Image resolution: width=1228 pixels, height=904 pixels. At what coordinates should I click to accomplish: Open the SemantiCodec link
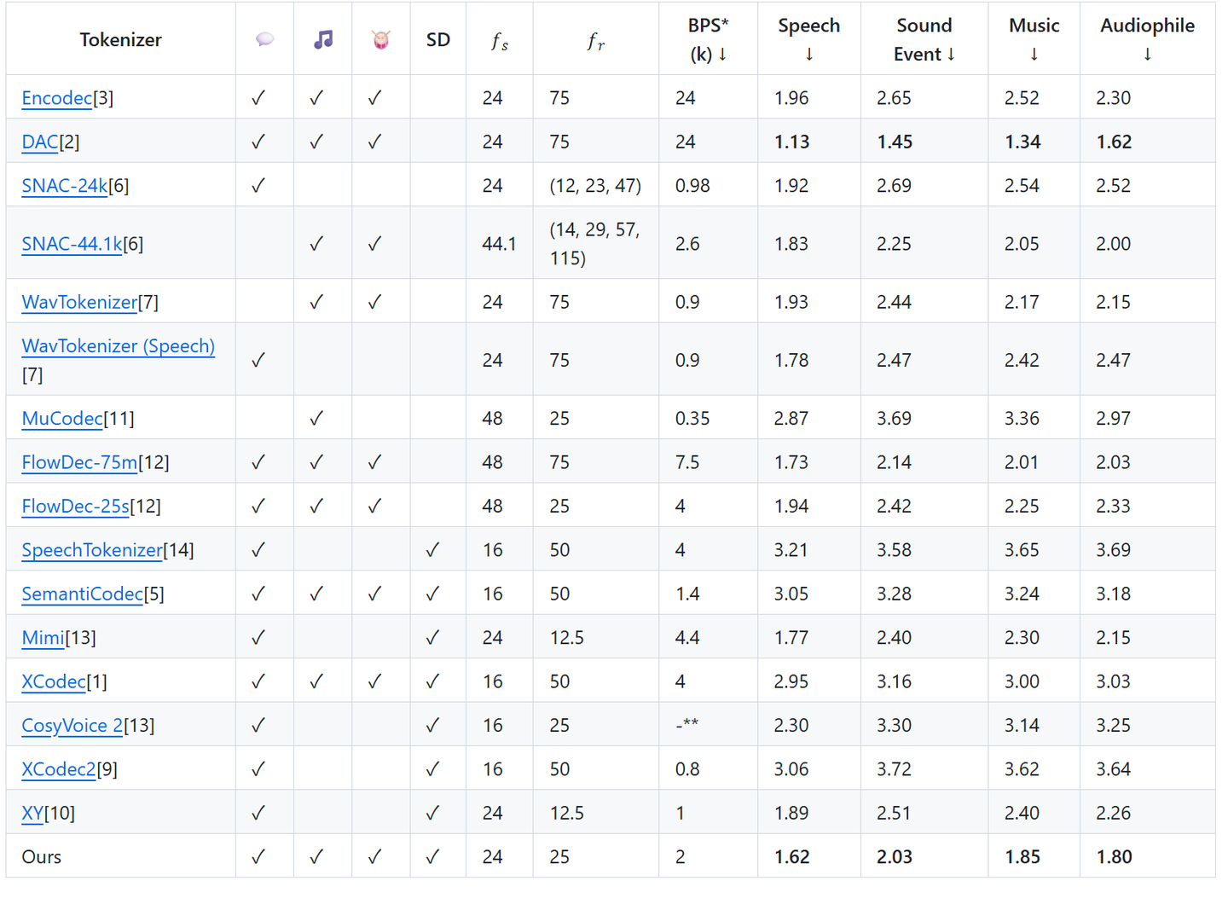[83, 594]
